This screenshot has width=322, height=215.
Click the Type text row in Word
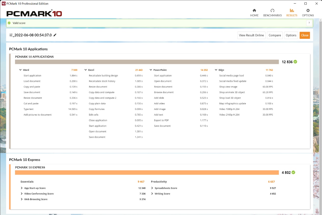(x=50, y=109)
